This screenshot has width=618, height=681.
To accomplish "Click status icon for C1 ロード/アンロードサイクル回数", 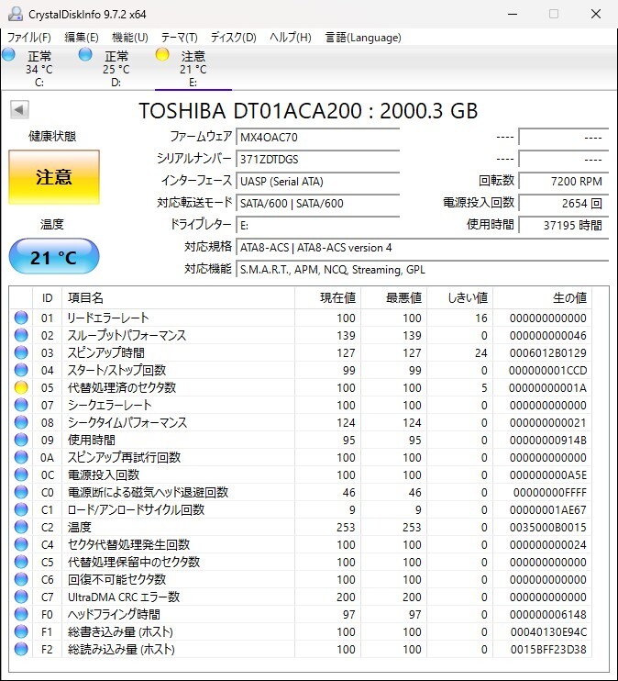I will [21, 509].
